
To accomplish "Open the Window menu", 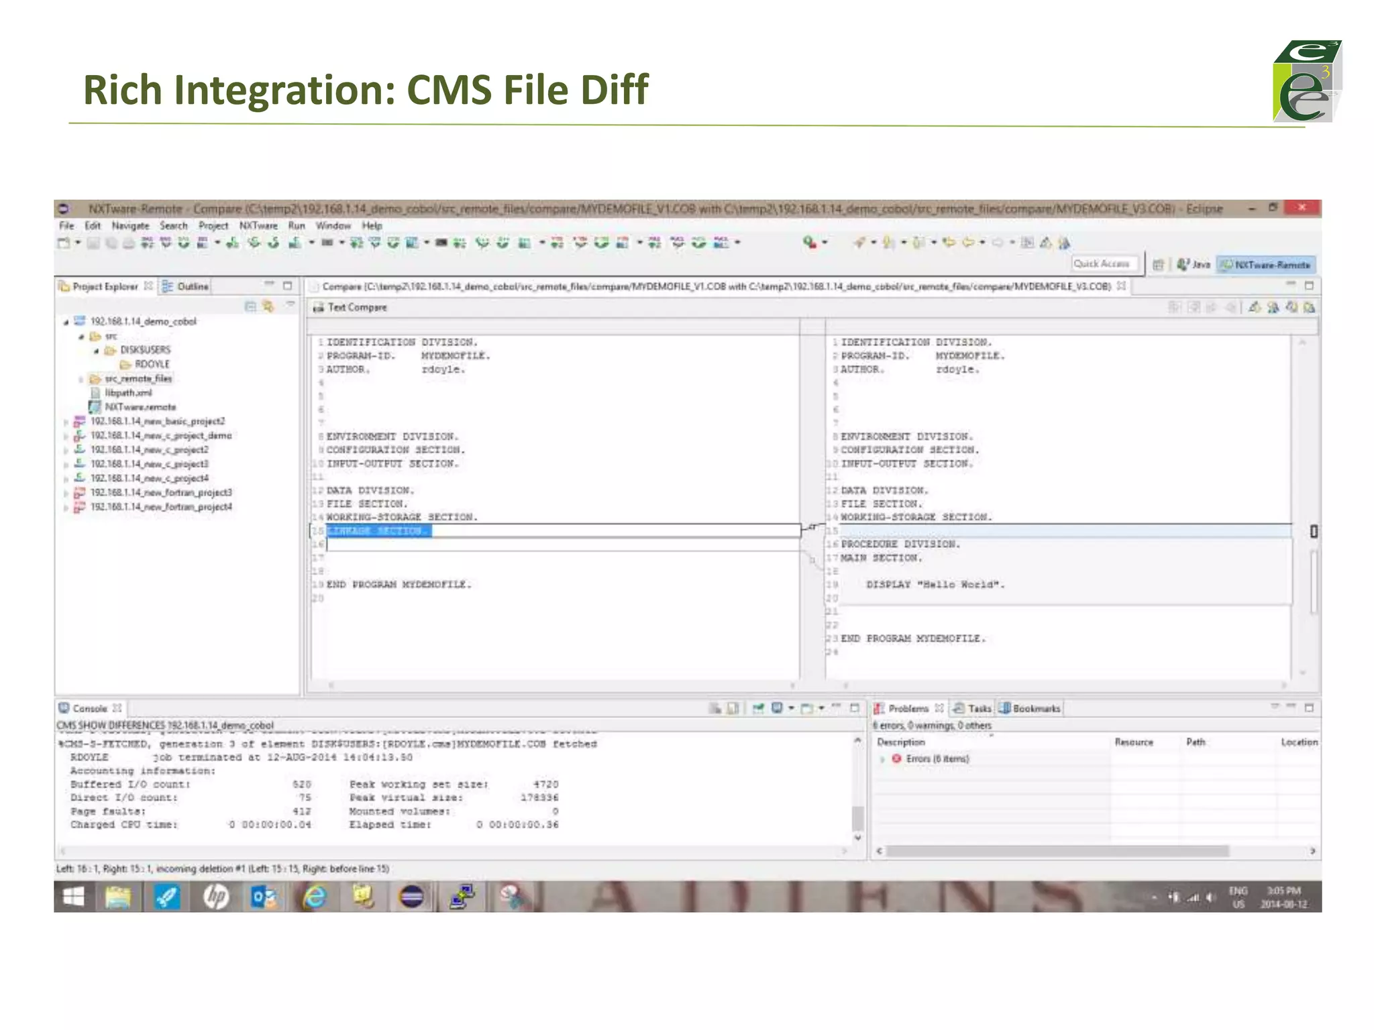I will 333,226.
